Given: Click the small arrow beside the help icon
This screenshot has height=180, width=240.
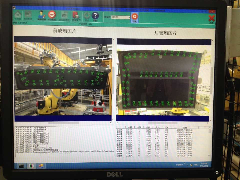Looking at the screenshot, I should [x=101, y=17].
